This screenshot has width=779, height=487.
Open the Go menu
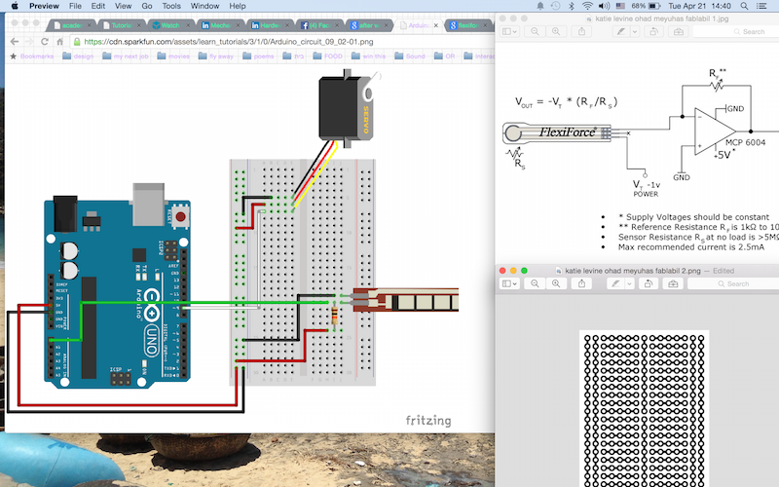point(147,6)
